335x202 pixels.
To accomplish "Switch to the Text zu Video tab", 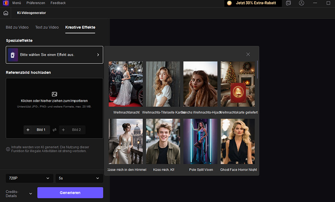I will [x=47, y=27].
